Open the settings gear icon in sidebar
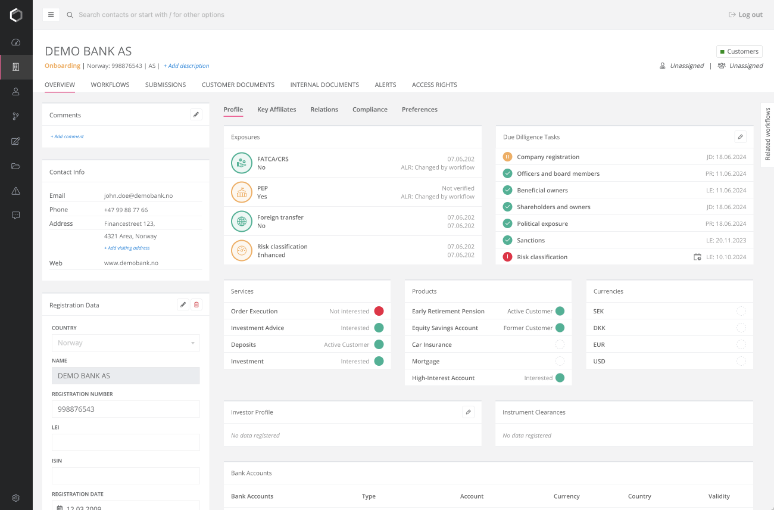Image resolution: width=774 pixels, height=510 pixels. click(x=16, y=498)
